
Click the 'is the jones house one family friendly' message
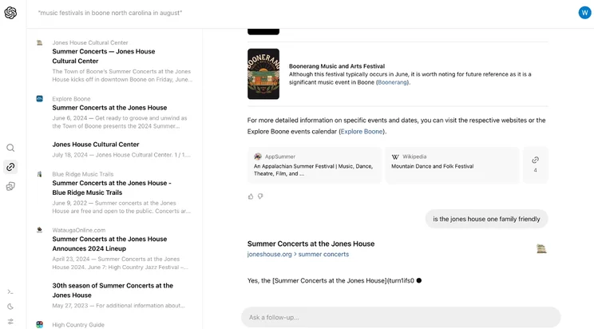point(486,219)
